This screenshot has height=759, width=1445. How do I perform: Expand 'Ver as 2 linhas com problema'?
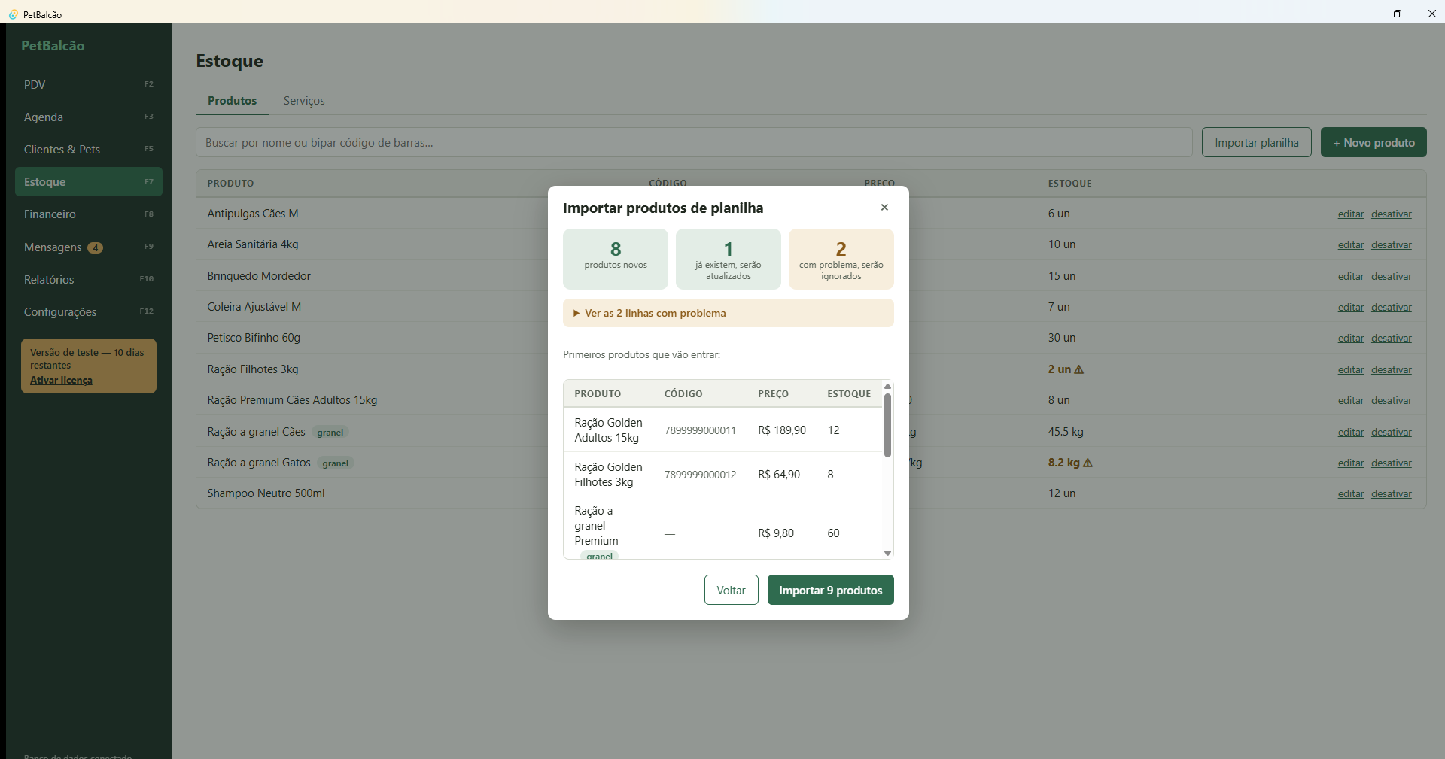coord(728,313)
